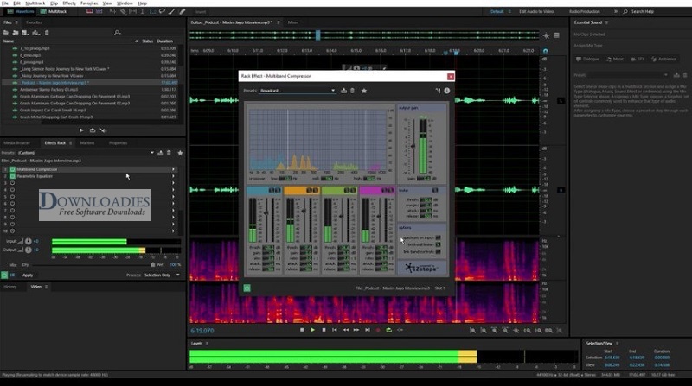The height and width of the screenshot is (386, 692).
Task: Click the green Play button
Action: (313, 330)
